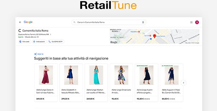Screen dimensions: 217x111
Task: Open Abito lungo Smanicato Arnold image
Action: coord(121,75)
